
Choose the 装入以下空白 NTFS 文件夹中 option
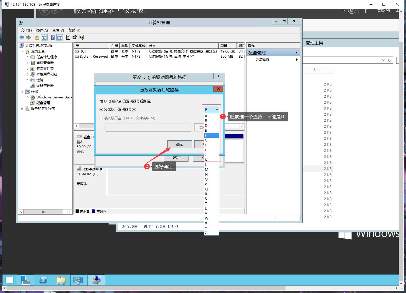click(101, 118)
